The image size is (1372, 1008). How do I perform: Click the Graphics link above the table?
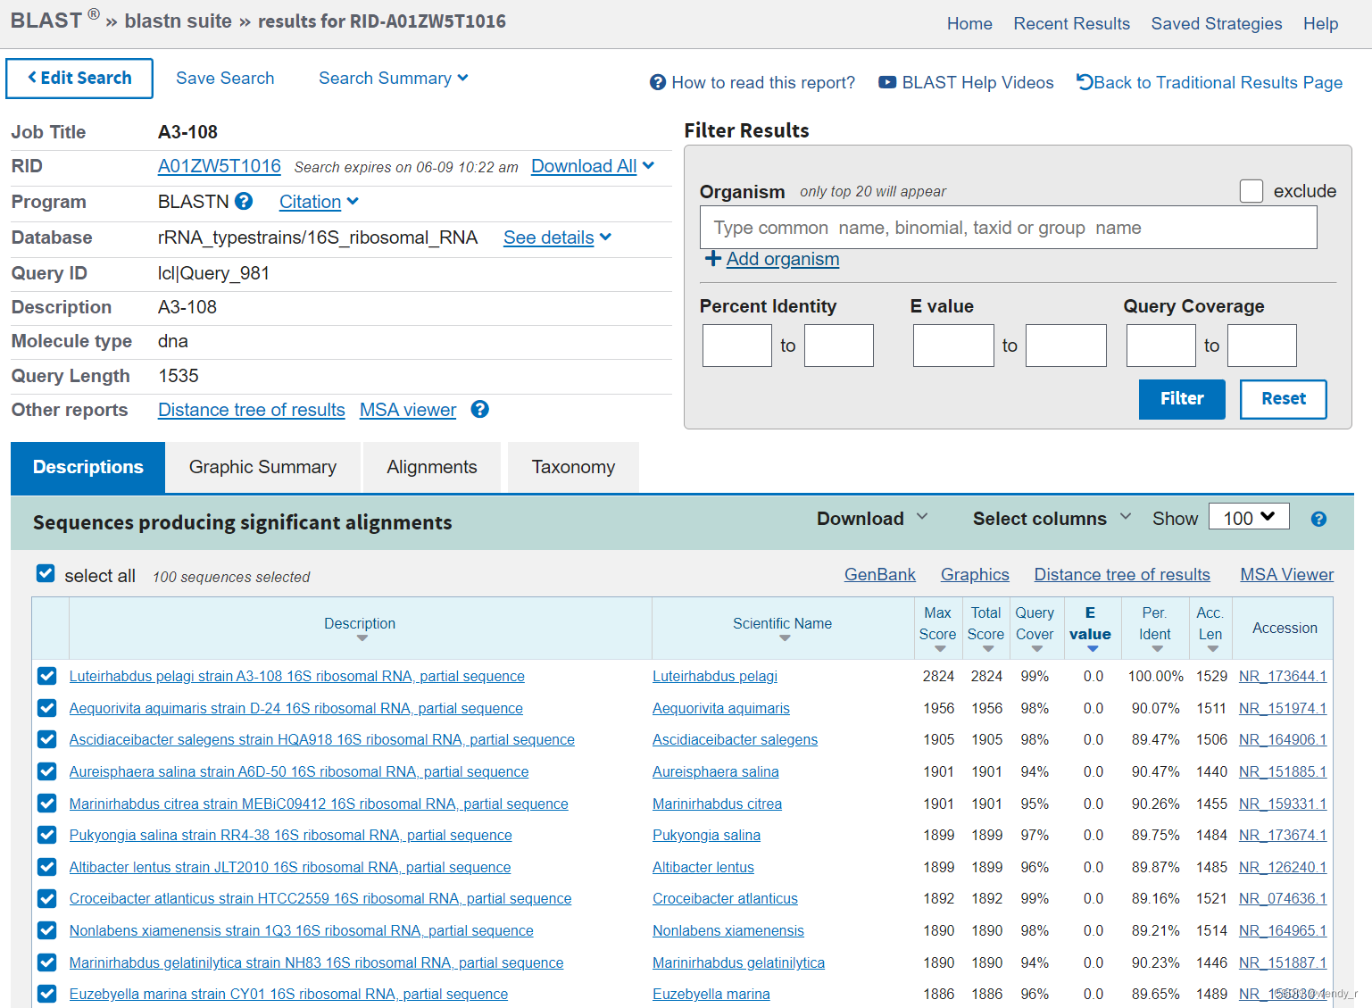(975, 575)
